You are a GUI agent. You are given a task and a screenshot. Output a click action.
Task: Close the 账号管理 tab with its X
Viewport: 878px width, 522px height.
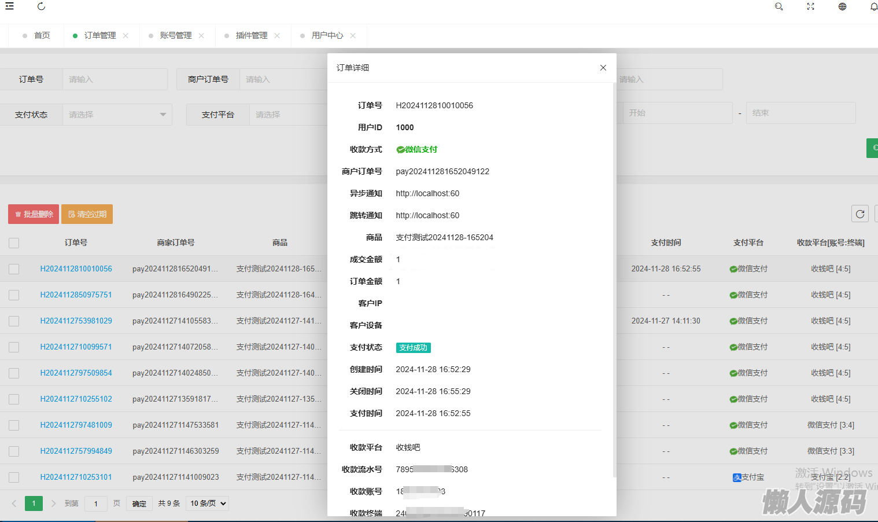[201, 36]
